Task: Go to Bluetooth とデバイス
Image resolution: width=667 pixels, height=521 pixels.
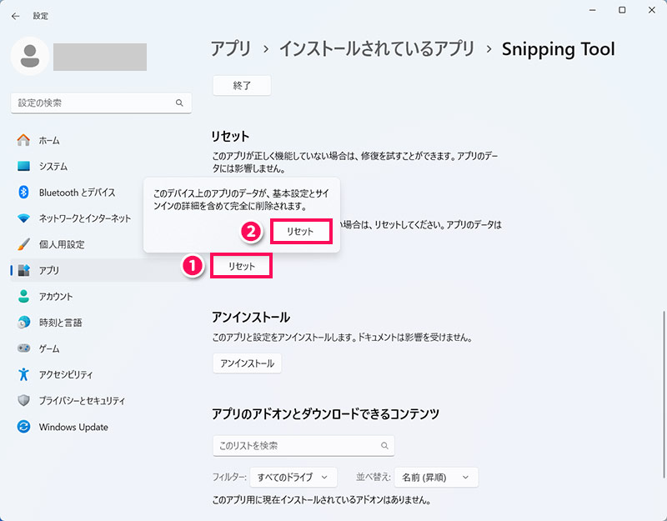Action: pyautogui.click(x=77, y=193)
